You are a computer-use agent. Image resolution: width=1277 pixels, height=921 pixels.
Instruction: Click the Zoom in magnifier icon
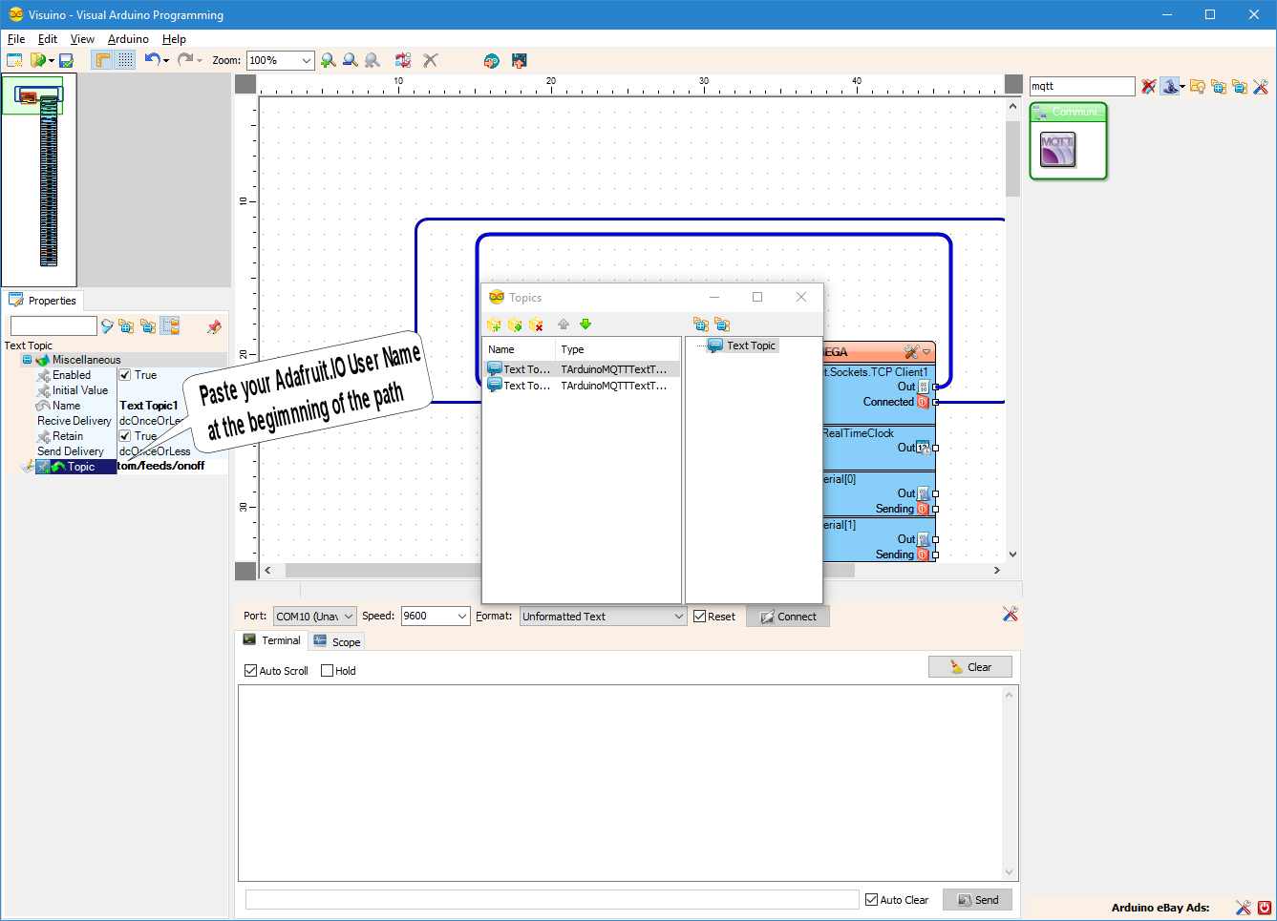coord(329,60)
